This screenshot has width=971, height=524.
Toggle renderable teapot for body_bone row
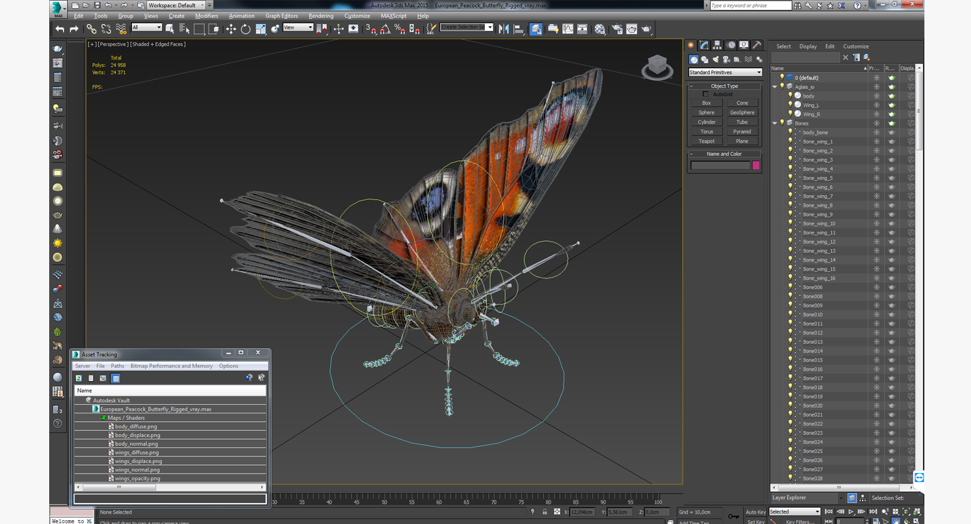coord(892,132)
